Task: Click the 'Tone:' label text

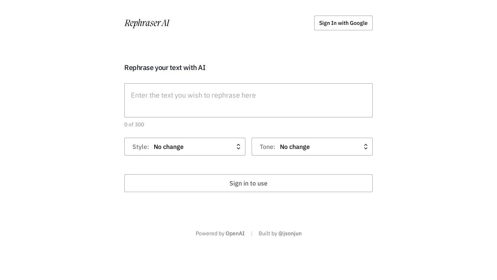Action: 268,147
